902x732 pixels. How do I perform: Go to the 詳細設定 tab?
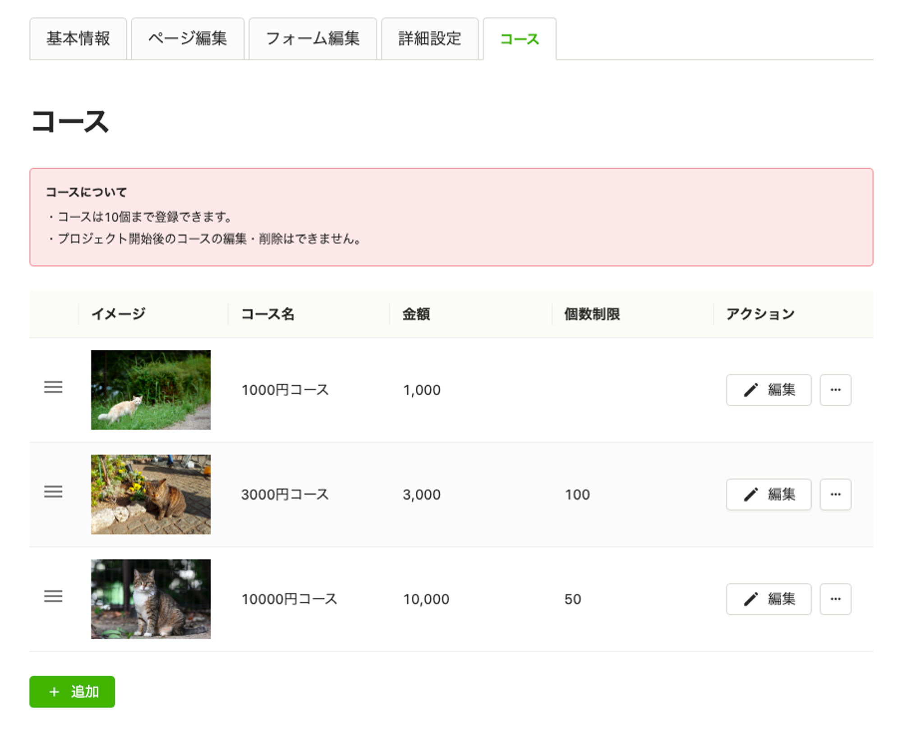pos(430,39)
